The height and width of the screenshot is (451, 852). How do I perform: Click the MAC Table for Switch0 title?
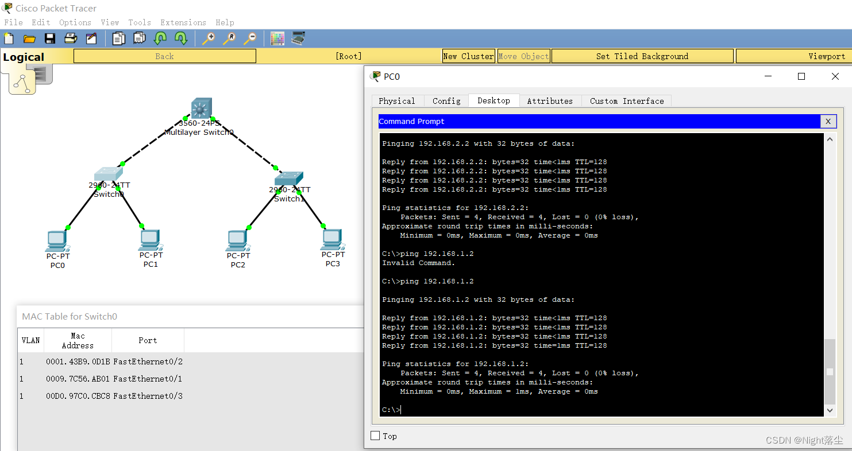70,316
